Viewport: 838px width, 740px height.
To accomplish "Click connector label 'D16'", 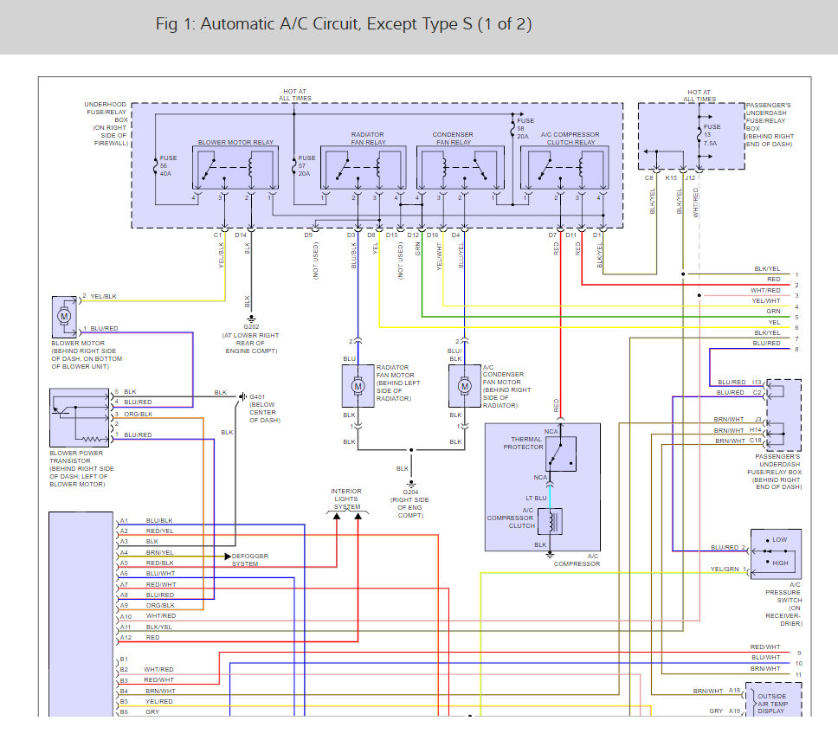I will pos(432,235).
